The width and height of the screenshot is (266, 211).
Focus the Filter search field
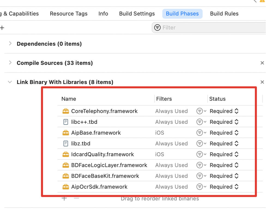pos(209,28)
